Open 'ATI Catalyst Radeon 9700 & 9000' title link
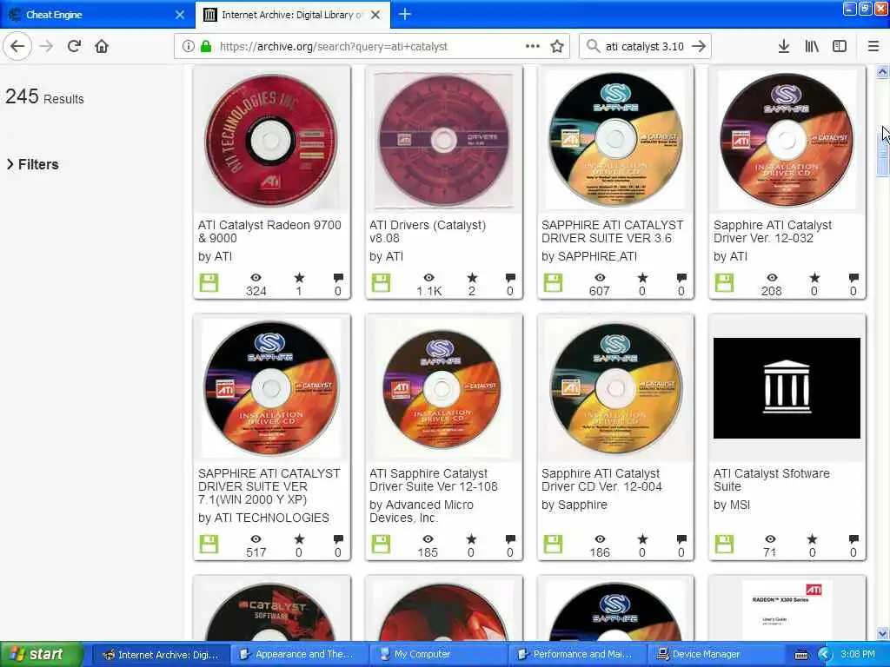Image resolution: width=890 pixels, height=667 pixels. [x=269, y=231]
